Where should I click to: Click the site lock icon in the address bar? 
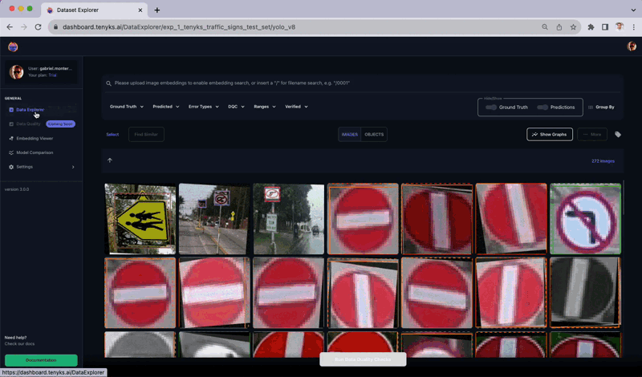click(55, 27)
